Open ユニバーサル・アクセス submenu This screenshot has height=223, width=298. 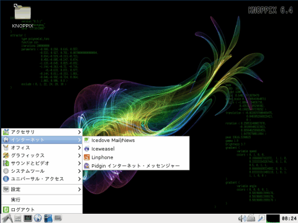(42, 179)
